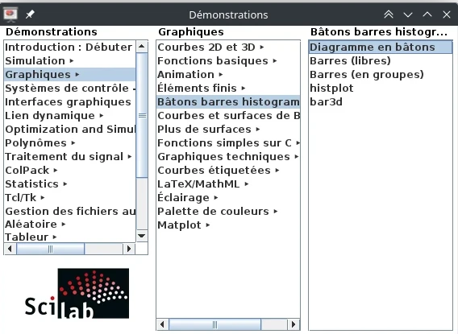Open Introduction : Débuter demo entry
This screenshot has height=334, width=458.
70,47
